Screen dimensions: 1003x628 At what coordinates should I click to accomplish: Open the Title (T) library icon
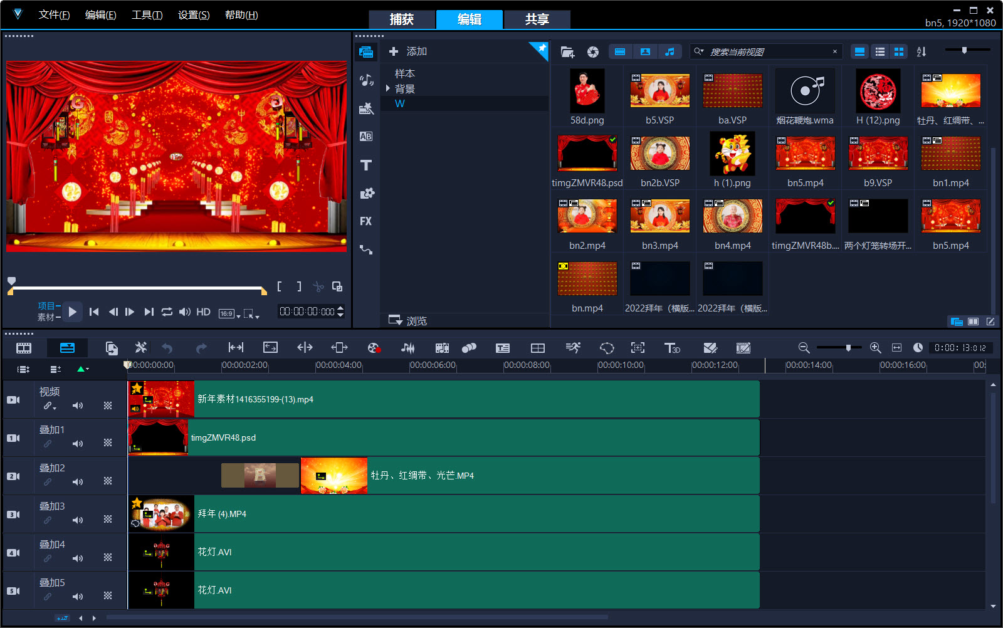point(366,165)
